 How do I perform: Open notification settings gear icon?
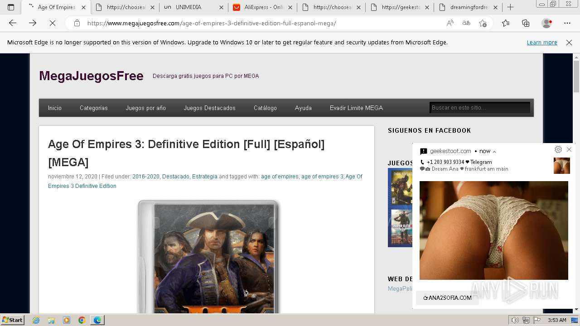coord(558,149)
